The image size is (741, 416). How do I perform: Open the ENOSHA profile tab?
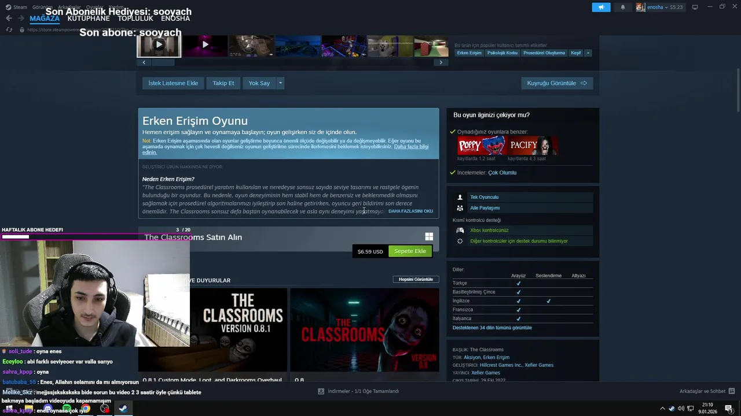coord(175,18)
